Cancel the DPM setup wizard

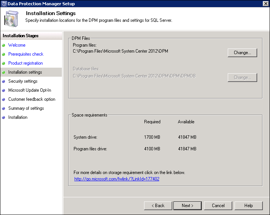click(218, 206)
